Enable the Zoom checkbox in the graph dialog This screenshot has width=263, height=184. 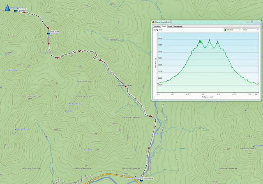pos(155,30)
